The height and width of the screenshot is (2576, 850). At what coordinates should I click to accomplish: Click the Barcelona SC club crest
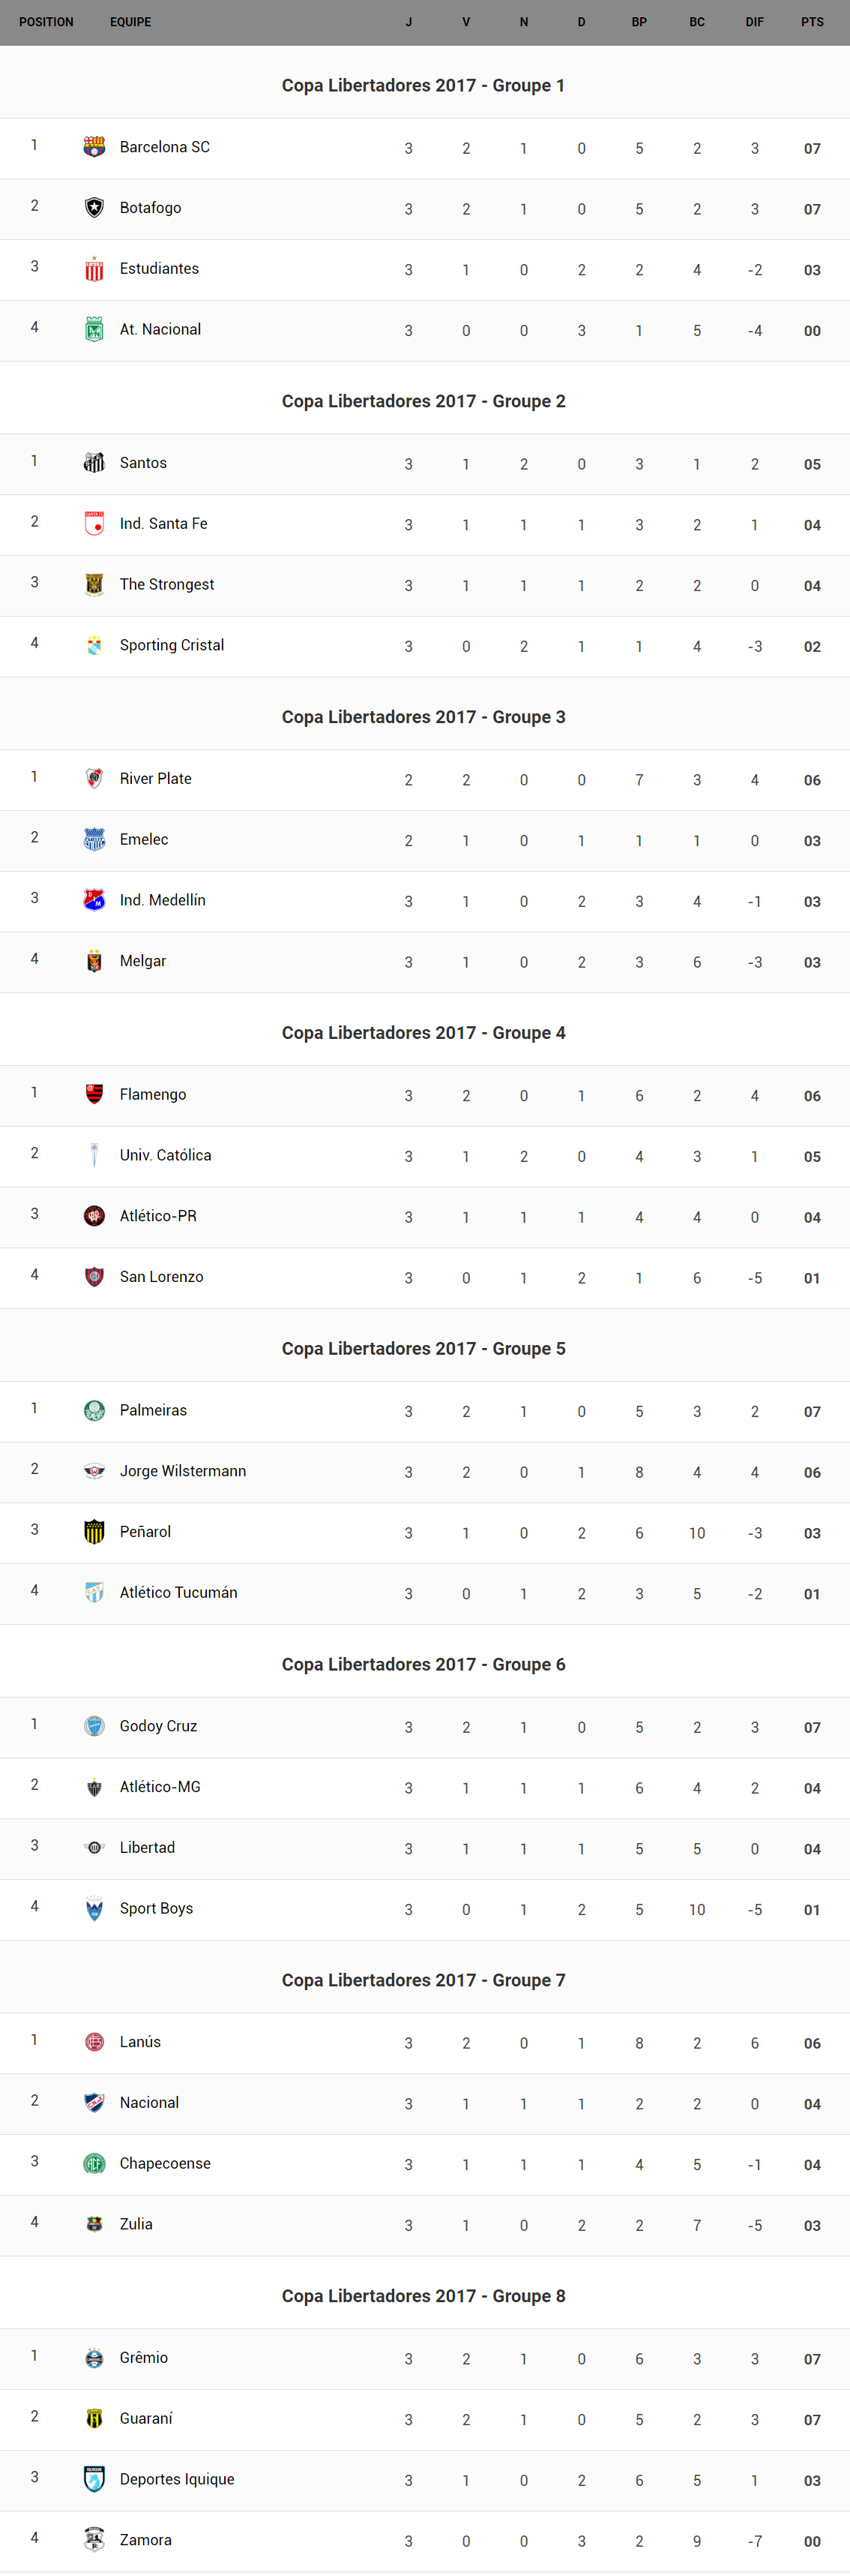click(x=94, y=147)
